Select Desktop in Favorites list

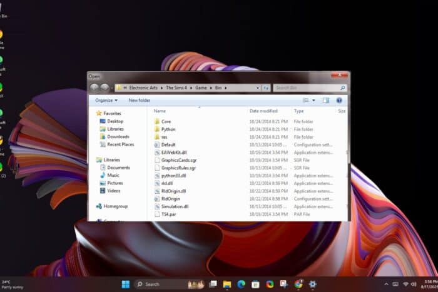point(115,121)
